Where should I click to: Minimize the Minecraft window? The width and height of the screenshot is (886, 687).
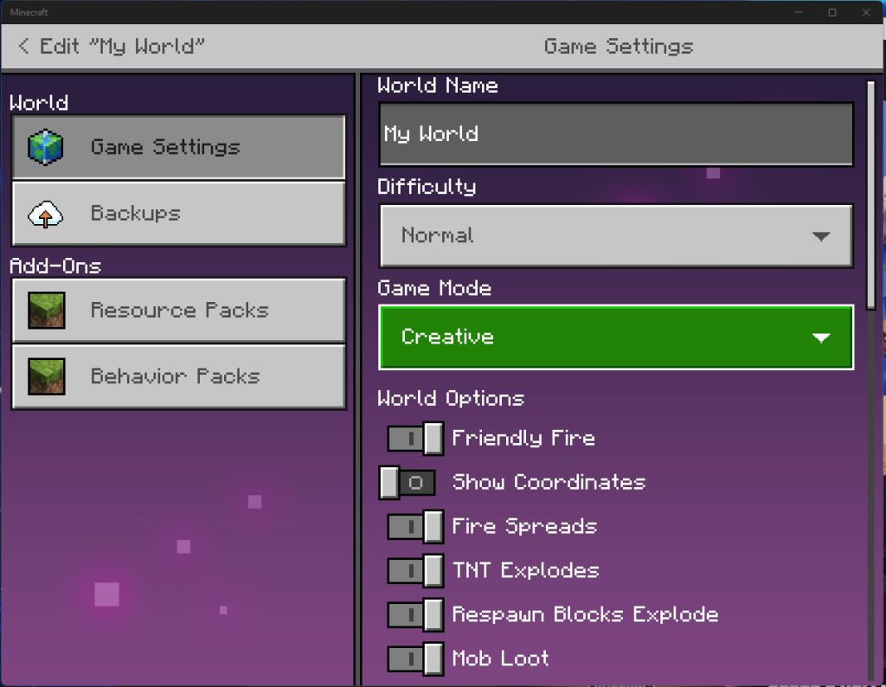pos(799,12)
